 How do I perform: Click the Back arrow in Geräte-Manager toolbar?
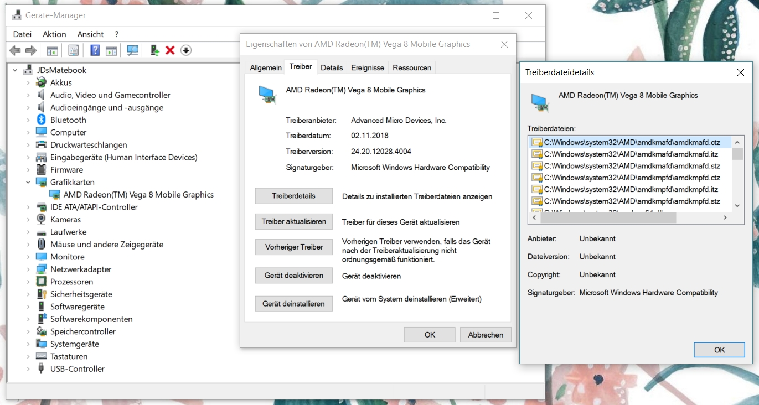pyautogui.click(x=16, y=50)
